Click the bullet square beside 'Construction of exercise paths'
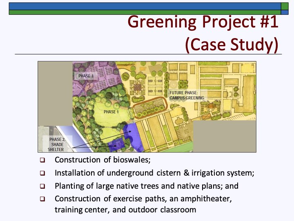Viewport: 294px width, 221px height. click(x=42, y=199)
